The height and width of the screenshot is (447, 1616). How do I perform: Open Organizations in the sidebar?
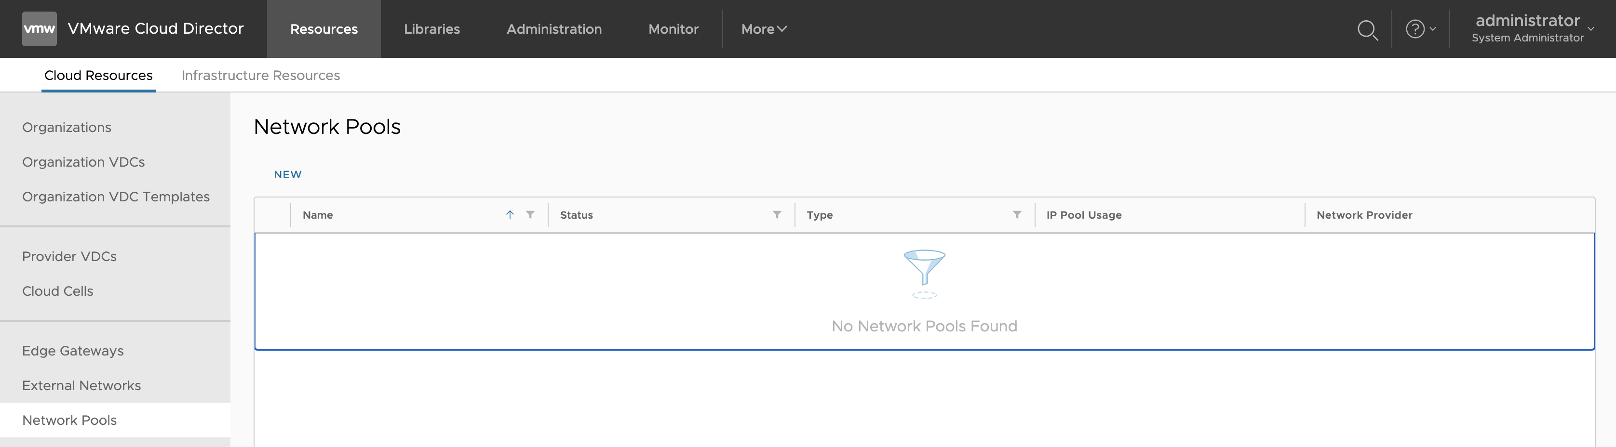[x=67, y=127]
